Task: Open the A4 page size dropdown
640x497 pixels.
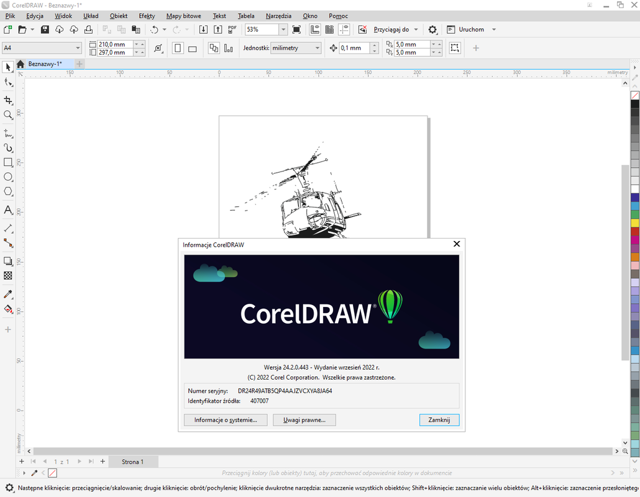Action: coord(78,48)
